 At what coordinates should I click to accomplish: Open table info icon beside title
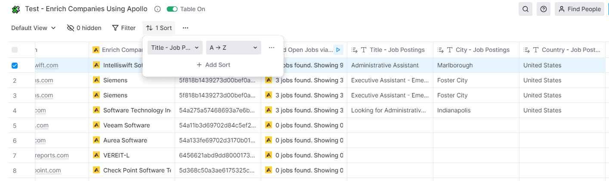tap(158, 9)
